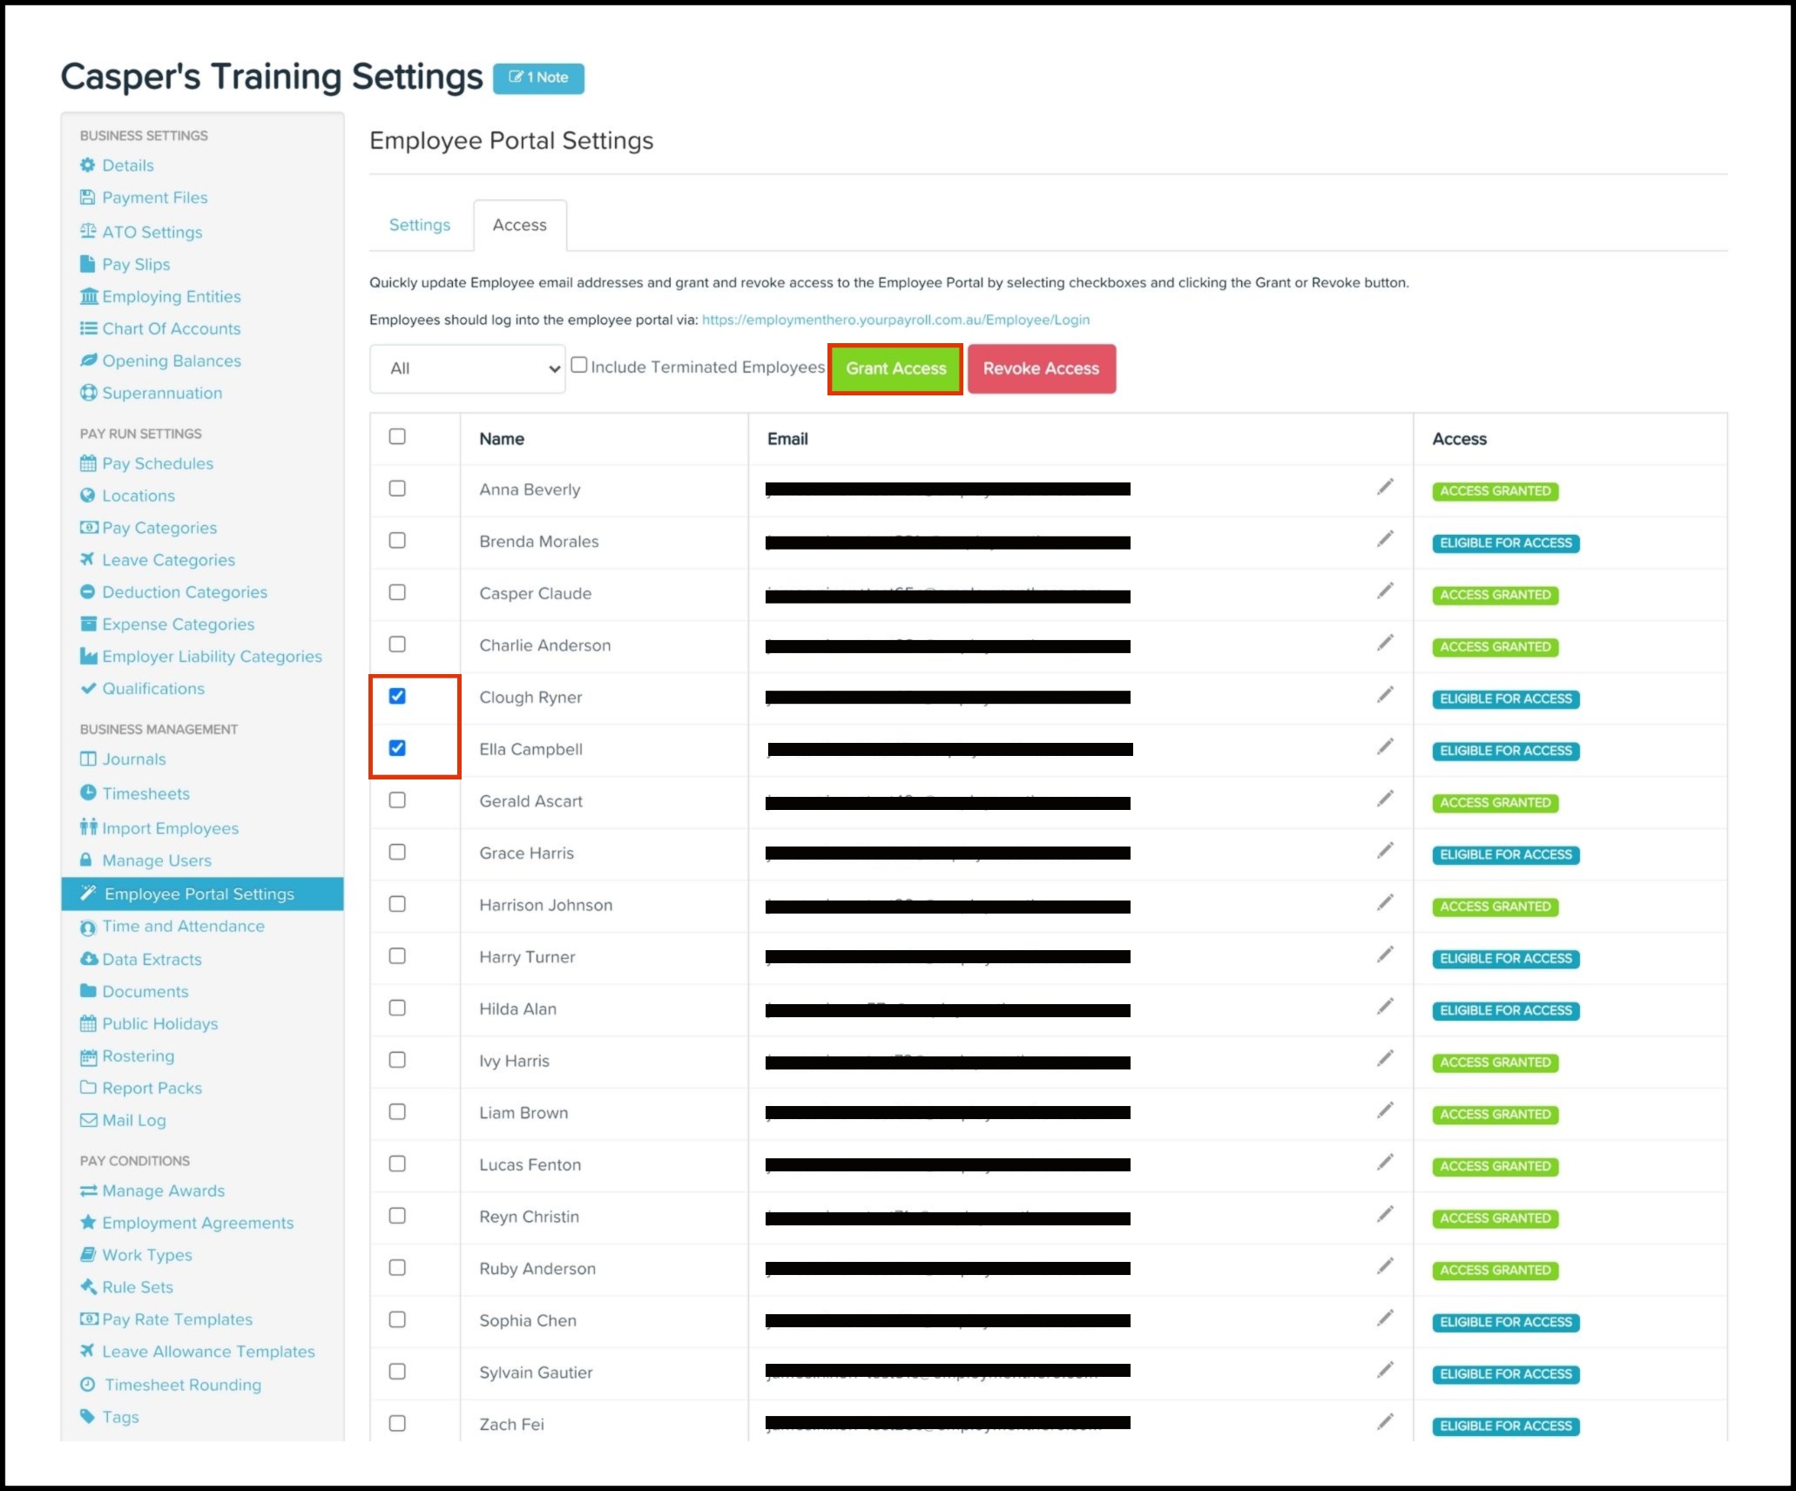Image resolution: width=1796 pixels, height=1491 pixels.
Task: Open the employee portal login URL link
Action: tap(895, 320)
